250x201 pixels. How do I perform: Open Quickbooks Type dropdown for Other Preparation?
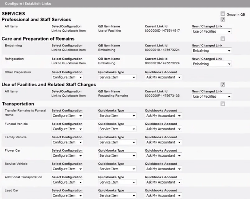coord(117,77)
